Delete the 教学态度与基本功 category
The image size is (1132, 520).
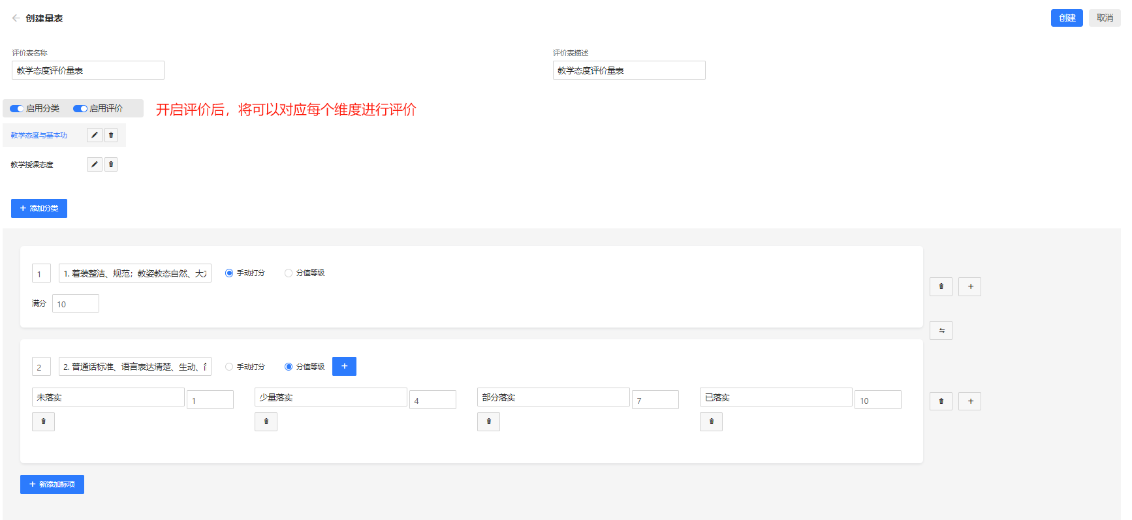click(x=111, y=135)
